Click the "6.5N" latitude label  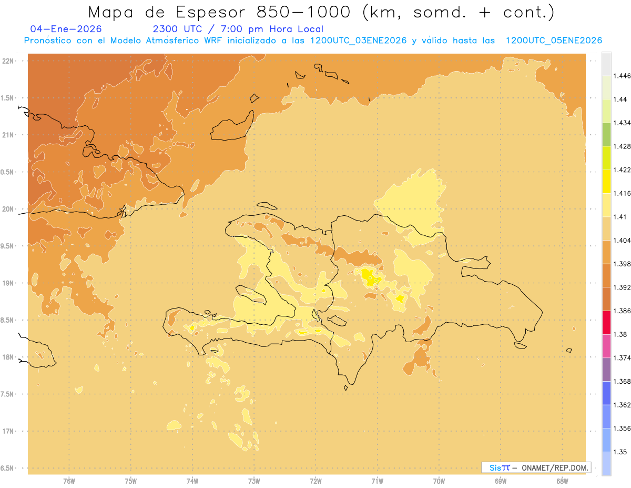8,468
